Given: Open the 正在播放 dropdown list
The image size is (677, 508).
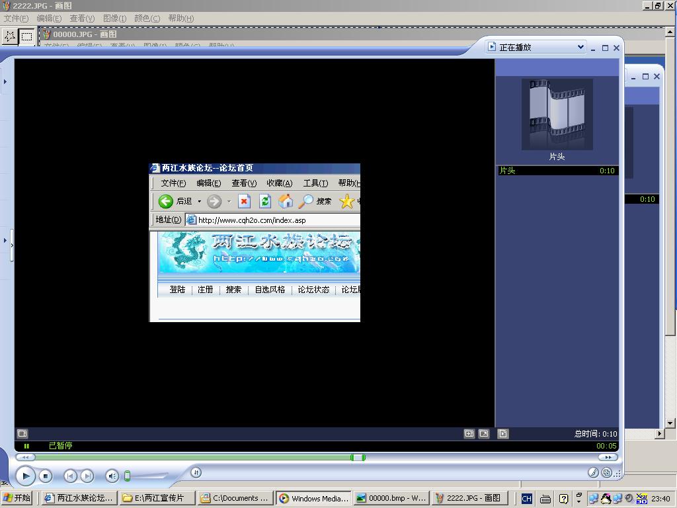Looking at the screenshot, I should tap(580, 47).
